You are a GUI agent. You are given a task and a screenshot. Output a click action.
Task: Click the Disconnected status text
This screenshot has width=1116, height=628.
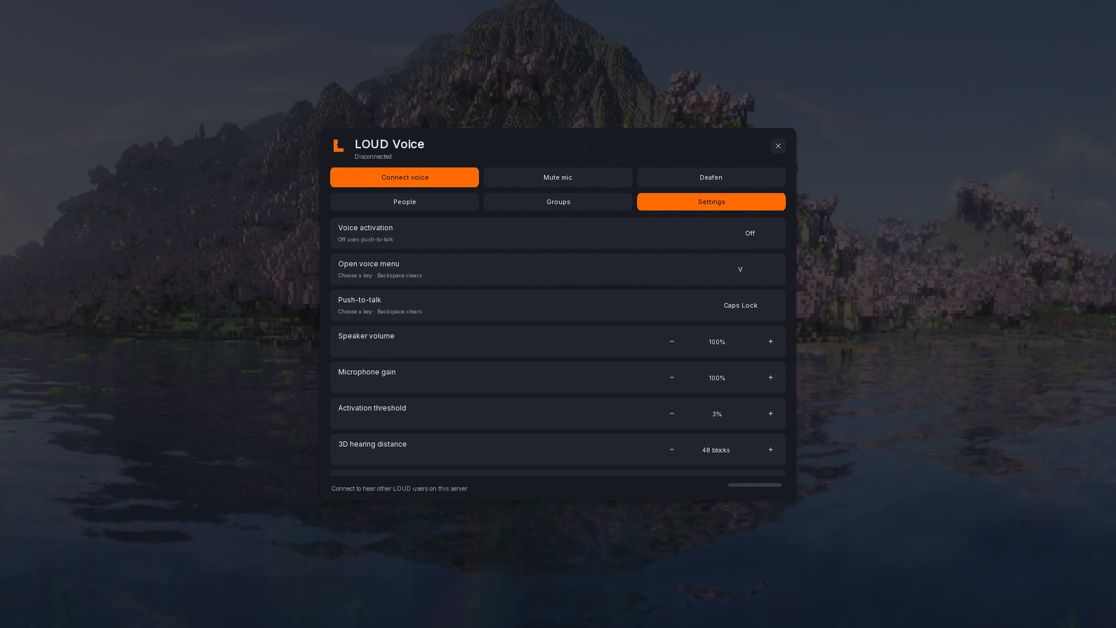click(x=373, y=156)
